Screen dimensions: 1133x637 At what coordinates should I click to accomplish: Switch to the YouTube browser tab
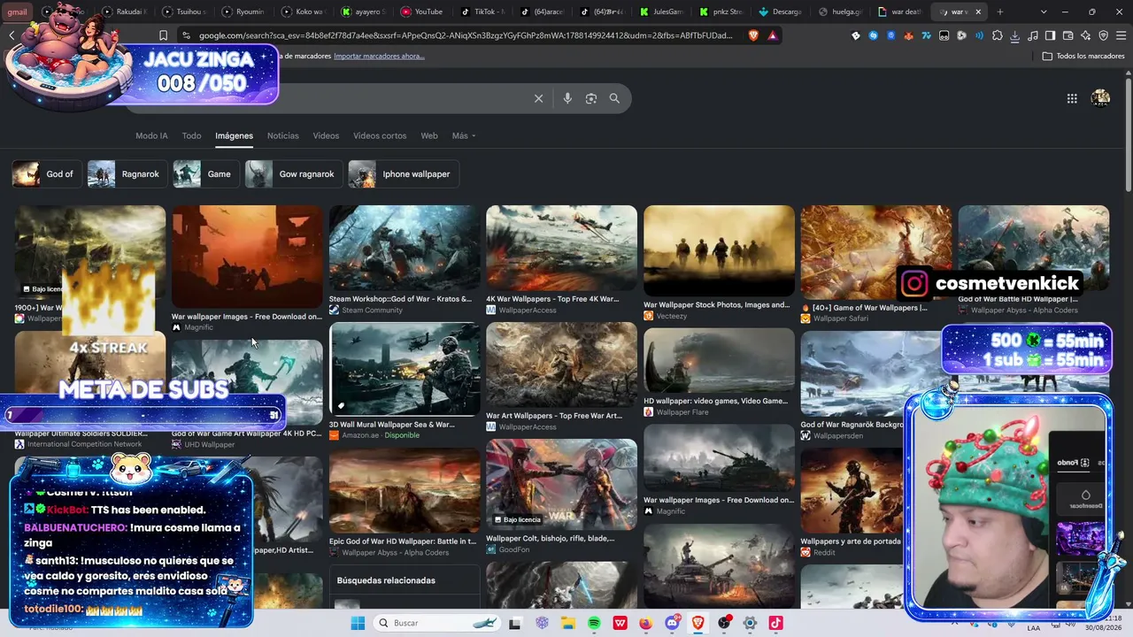[x=422, y=12]
